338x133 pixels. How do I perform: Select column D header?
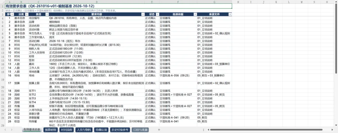click(97, 2)
